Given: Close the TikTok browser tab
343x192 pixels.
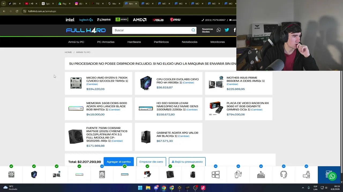Looking at the screenshot, I should coord(20,4).
